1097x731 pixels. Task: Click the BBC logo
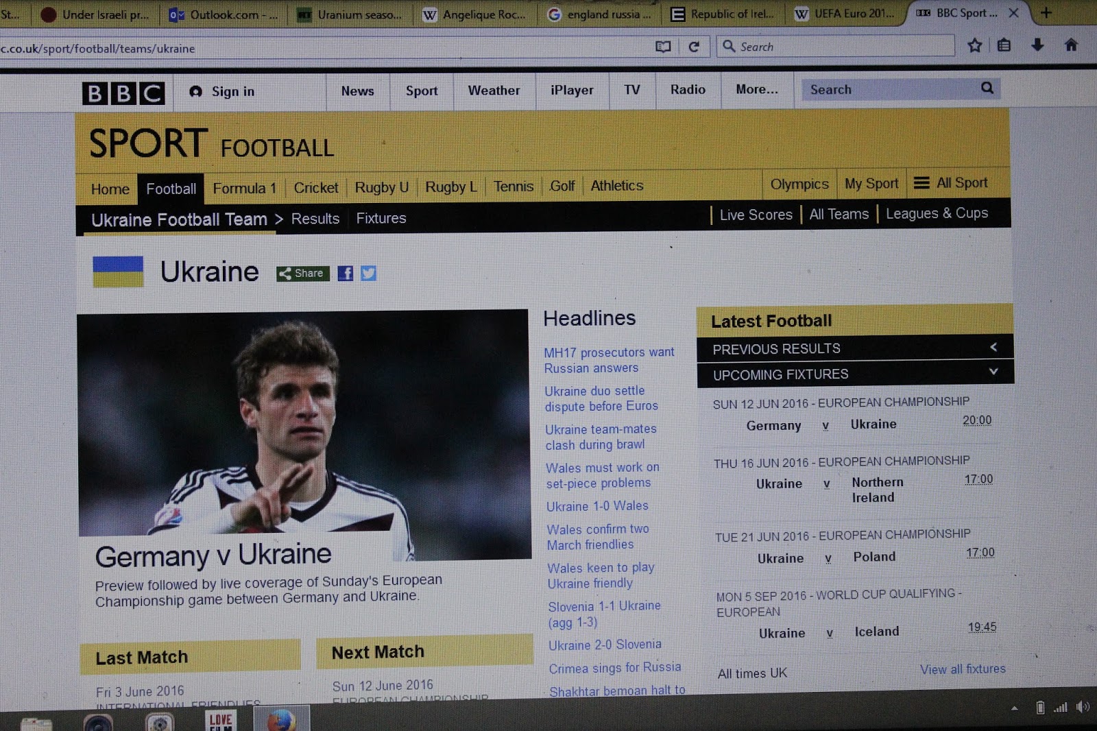124,93
